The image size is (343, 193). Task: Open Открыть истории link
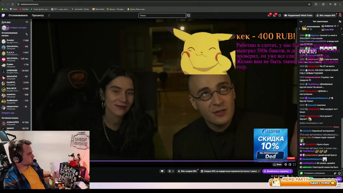pos(18,28)
